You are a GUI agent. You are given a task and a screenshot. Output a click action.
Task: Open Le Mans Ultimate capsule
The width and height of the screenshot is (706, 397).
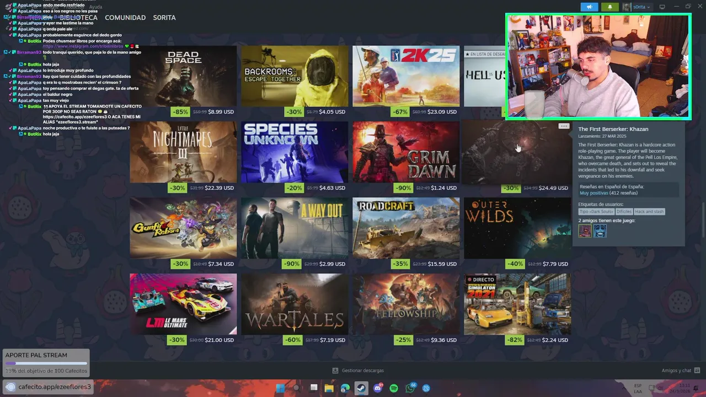183,304
